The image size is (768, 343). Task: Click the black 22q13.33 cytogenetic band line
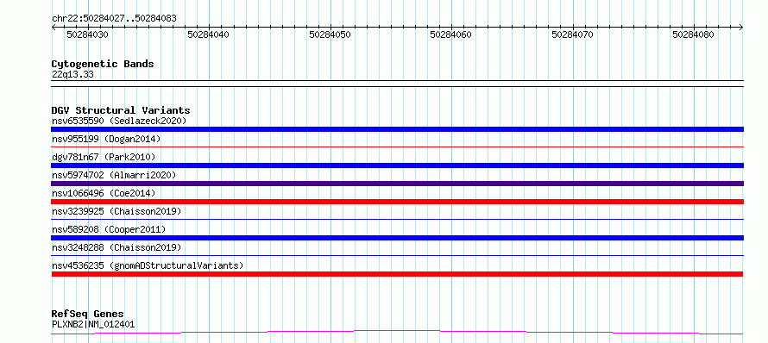[x=397, y=84]
